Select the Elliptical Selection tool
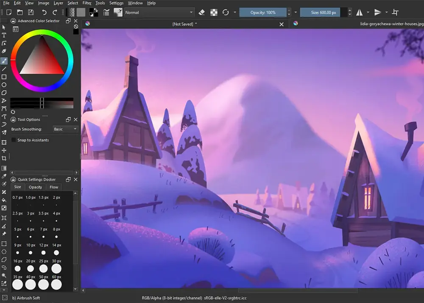The width and height of the screenshot is (424, 303). (4, 251)
